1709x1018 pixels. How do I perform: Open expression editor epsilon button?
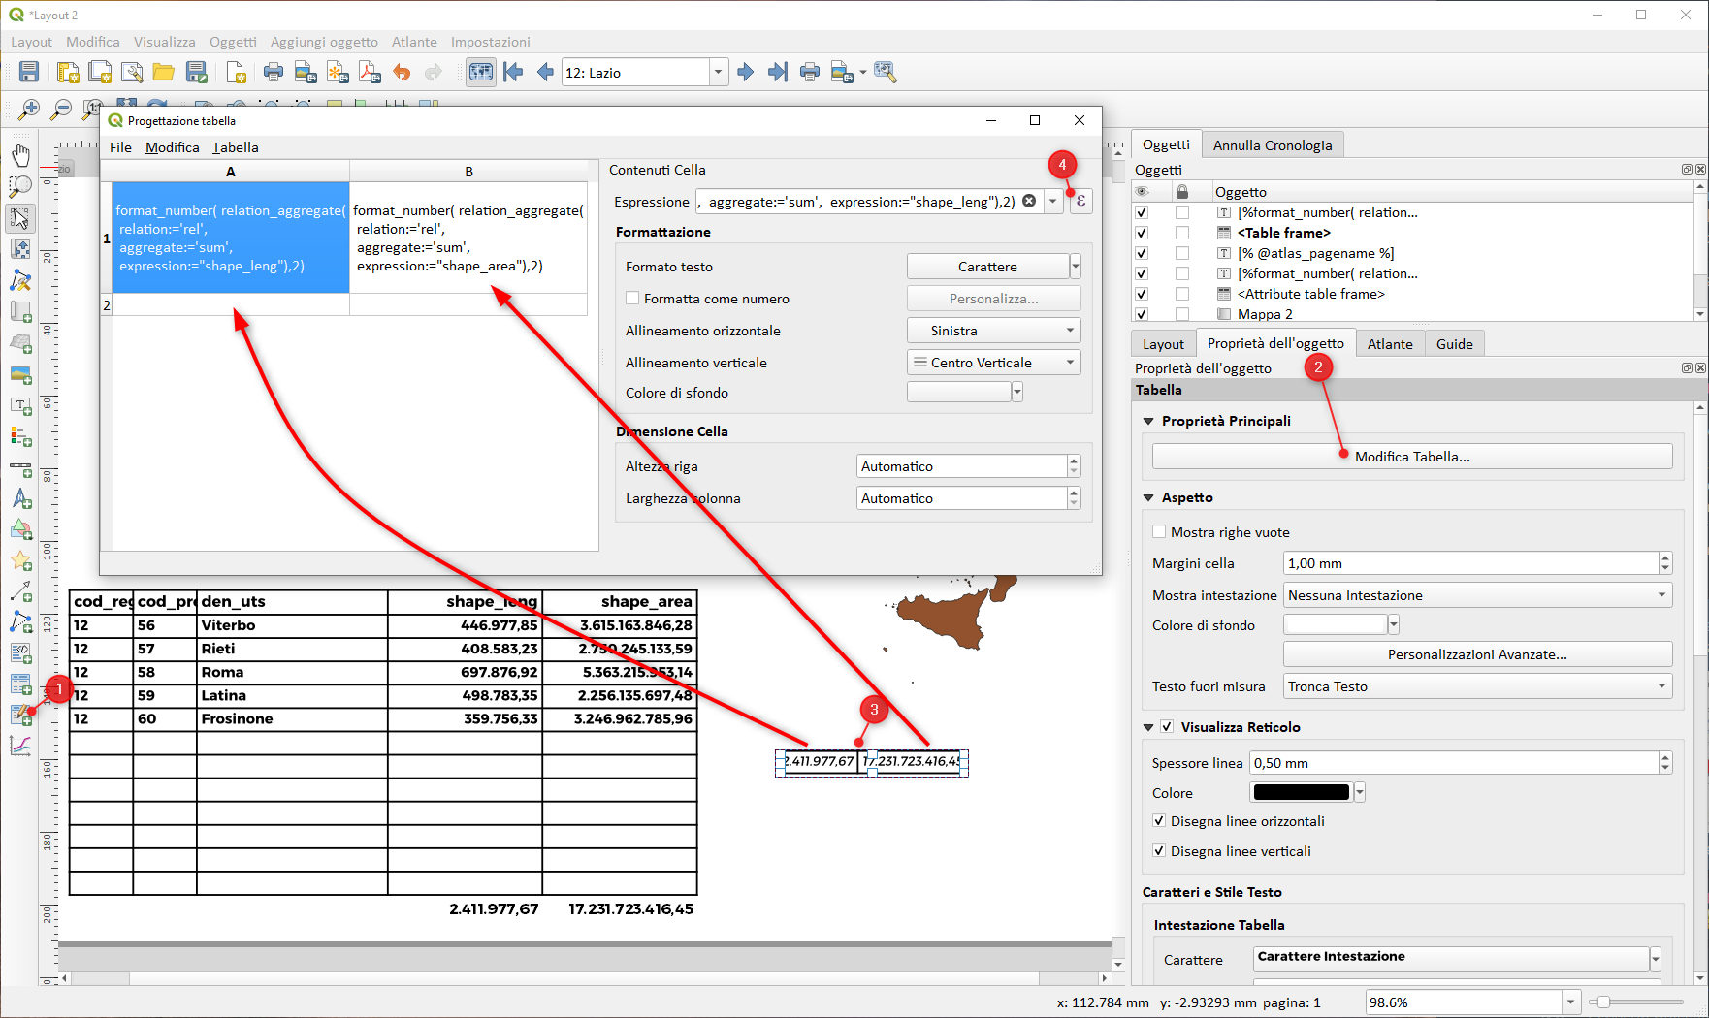pos(1080,202)
